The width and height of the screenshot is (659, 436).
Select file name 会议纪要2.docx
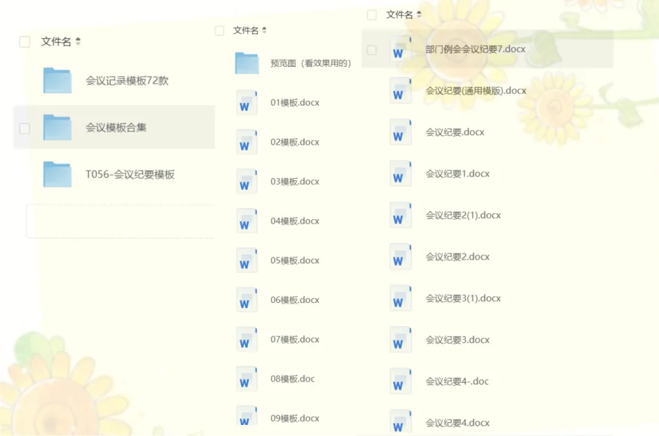pyautogui.click(x=457, y=257)
